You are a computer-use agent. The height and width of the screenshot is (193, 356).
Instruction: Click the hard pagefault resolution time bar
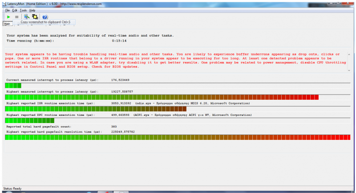[x=177, y=137]
